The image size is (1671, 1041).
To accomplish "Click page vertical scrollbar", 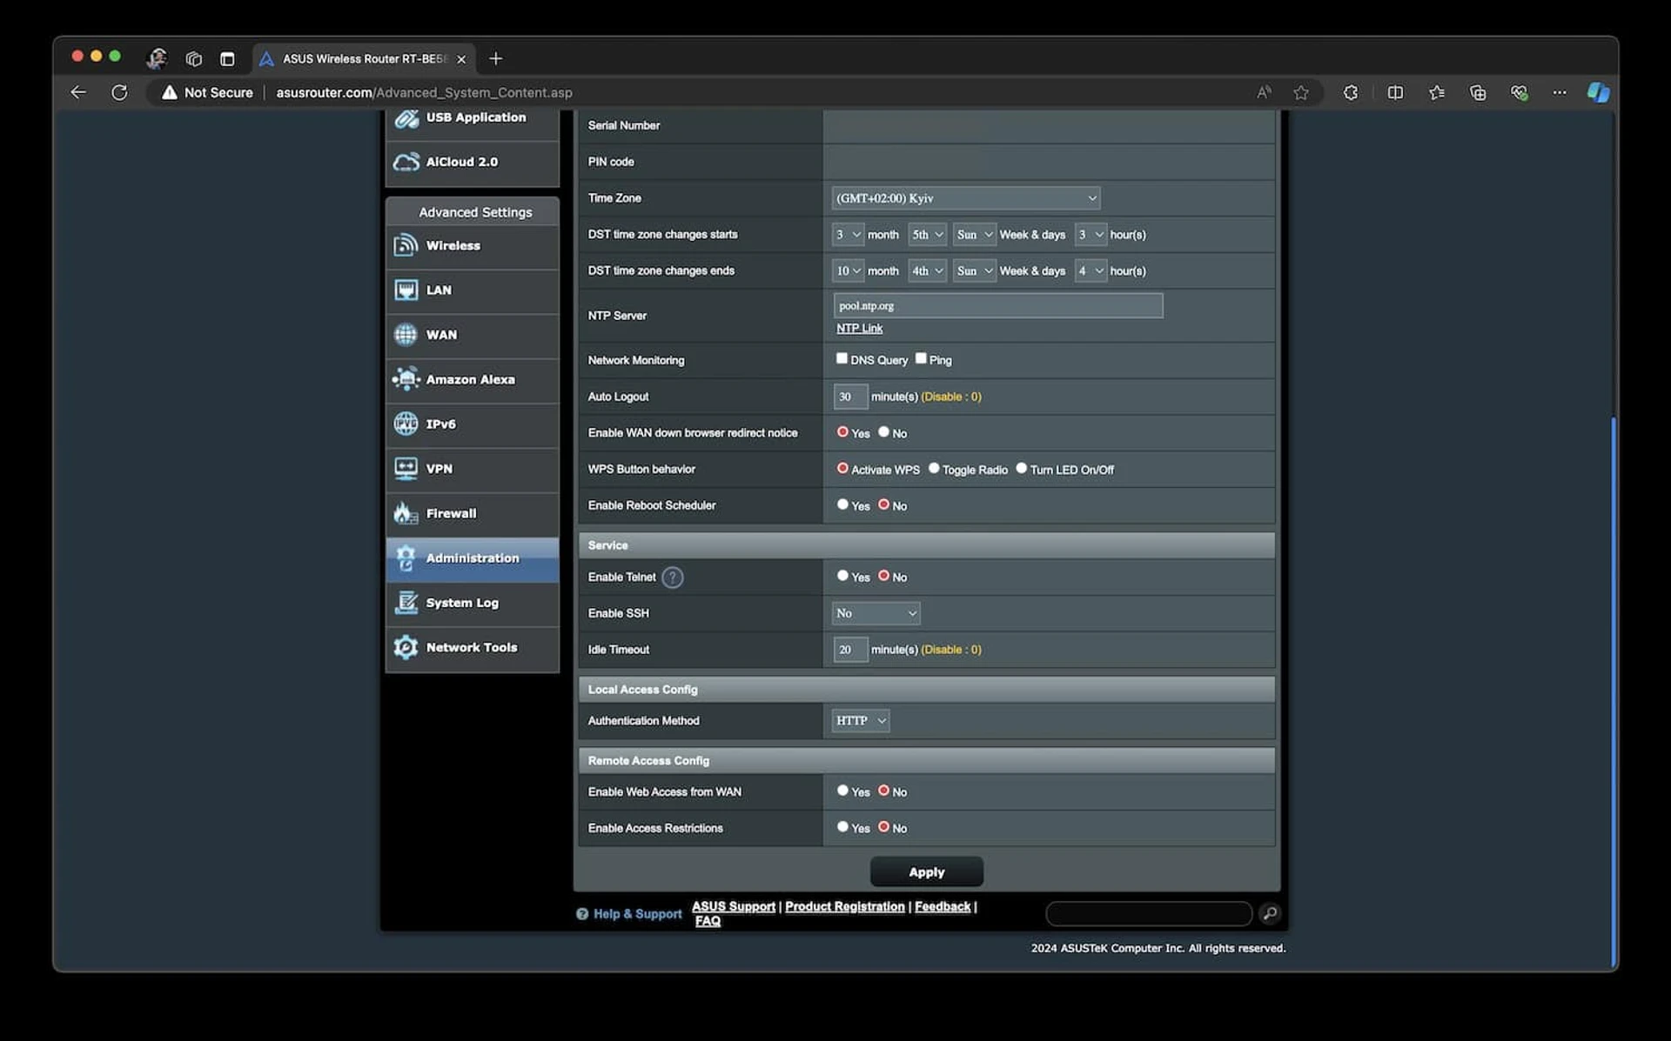I will pyautogui.click(x=1613, y=691).
